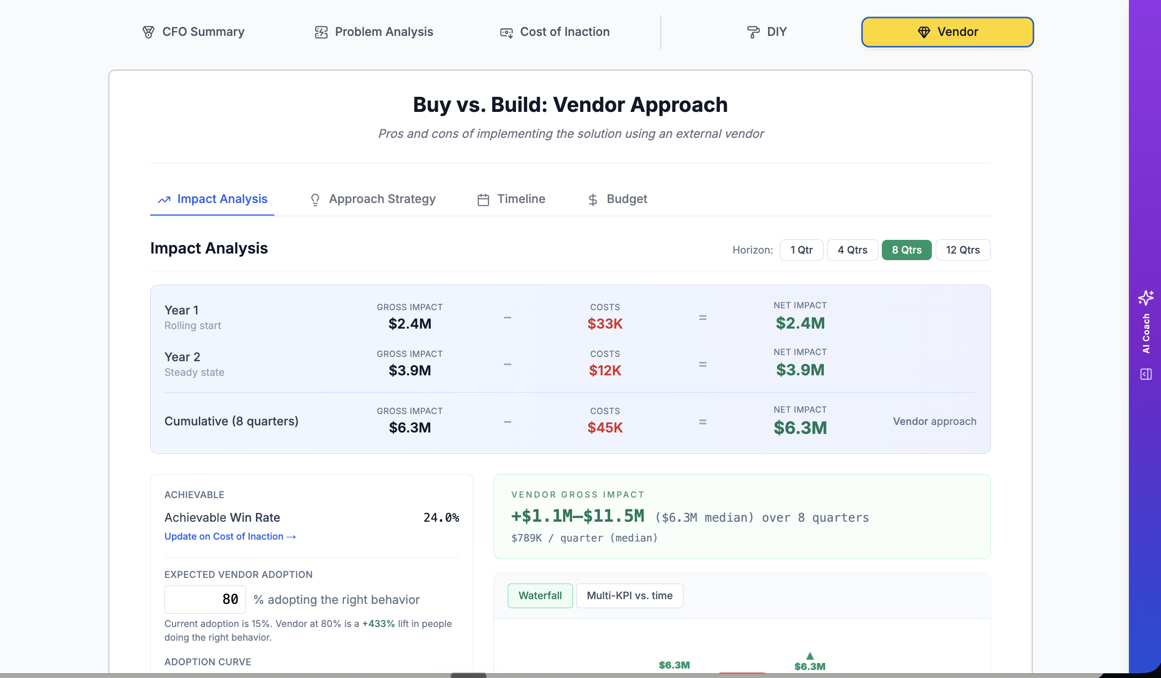Select the Waterfall chart view
Screen dimensions: 1161x678
pyautogui.click(x=540, y=595)
